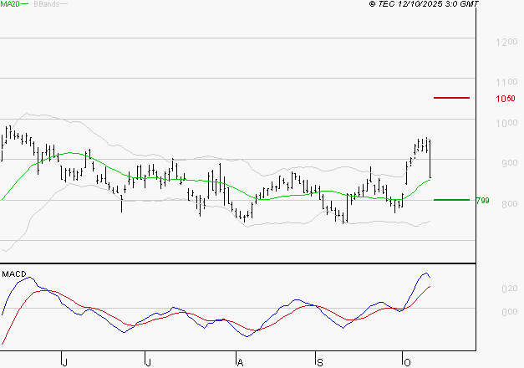524x368 pixels.
Task: Click the TEC 12/10/2025 copyright timestamp
Action: click(424, 4)
